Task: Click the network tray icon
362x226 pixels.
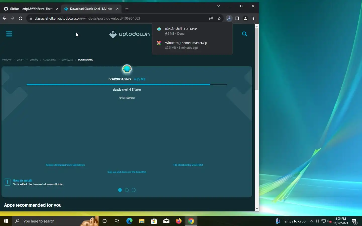Action: [x=324, y=221]
